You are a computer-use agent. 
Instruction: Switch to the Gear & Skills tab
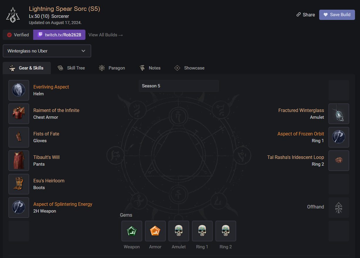point(26,68)
